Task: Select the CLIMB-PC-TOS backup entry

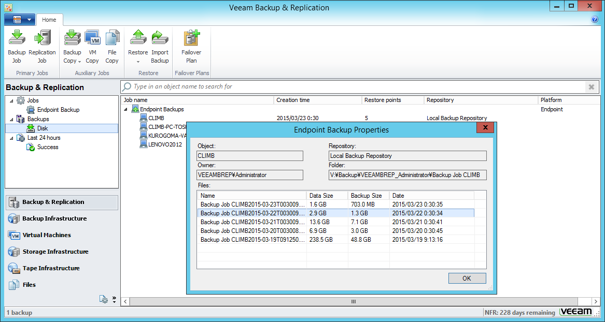Action: (162, 127)
